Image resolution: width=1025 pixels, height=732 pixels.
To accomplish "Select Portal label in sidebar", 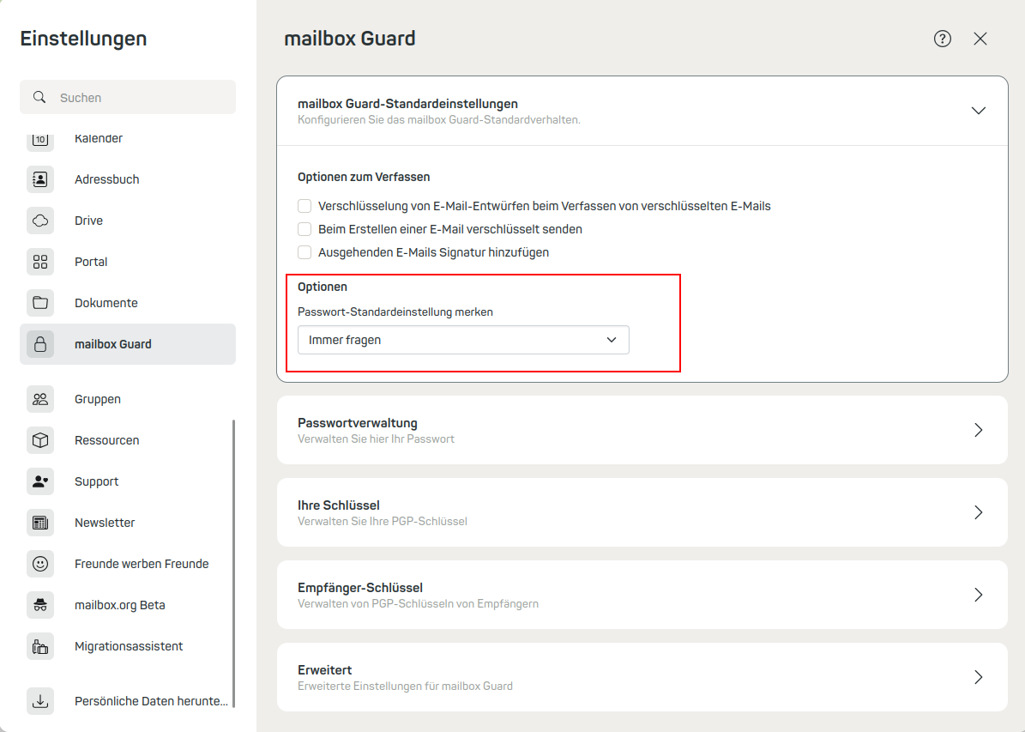I will pos(91,262).
